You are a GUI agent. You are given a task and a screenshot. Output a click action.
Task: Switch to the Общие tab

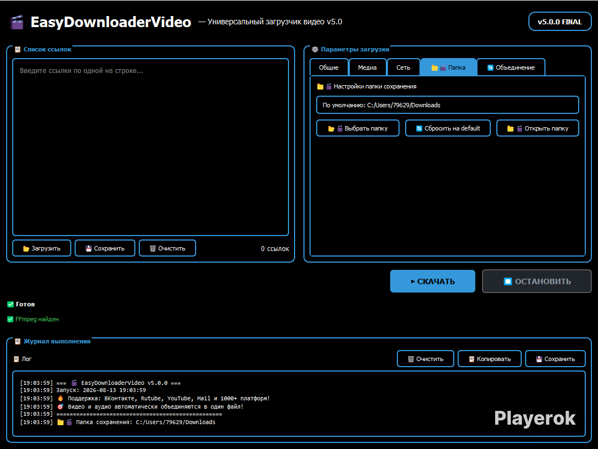point(329,67)
